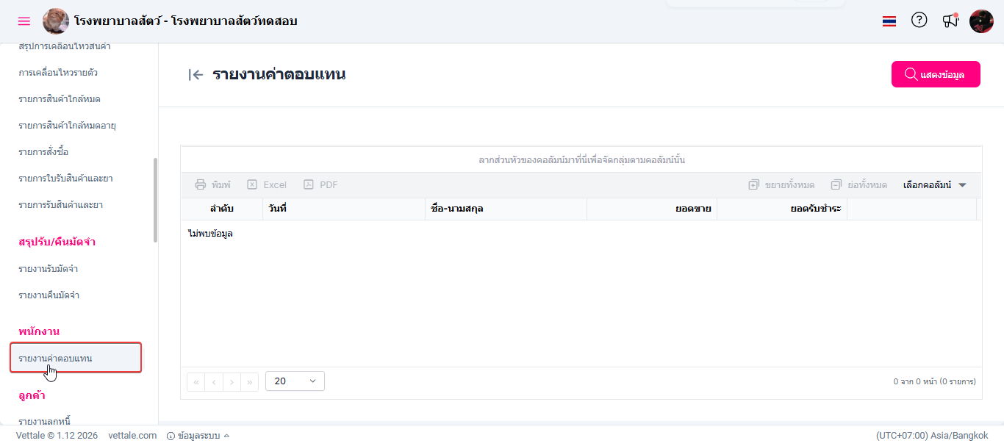Image resolution: width=1004 pixels, height=446 pixels.
Task: Sort by the ลำดับ column header
Action: point(222,209)
